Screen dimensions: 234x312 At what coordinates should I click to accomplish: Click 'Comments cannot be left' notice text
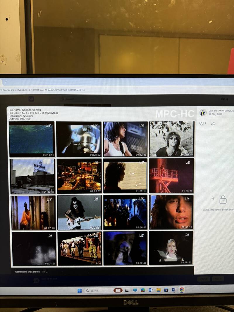[218, 210]
